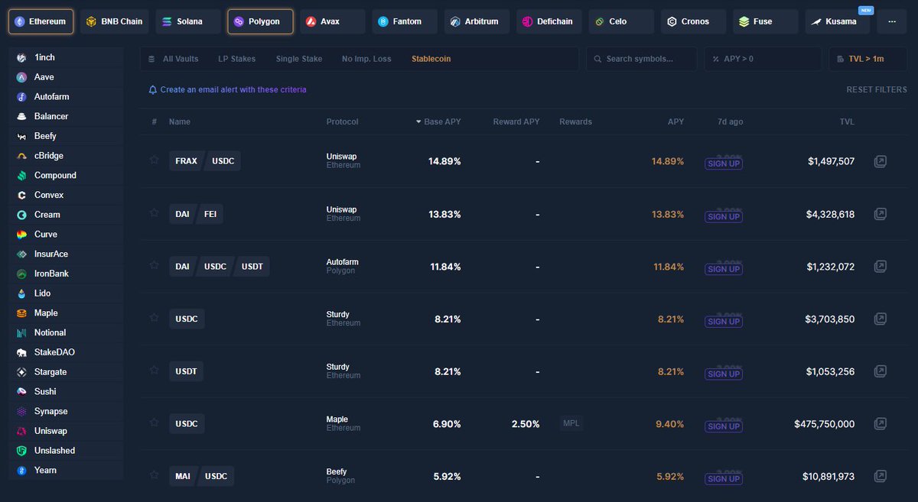This screenshot has height=502, width=918.
Task: Filter by Balancer protocol
Action: pos(66,116)
